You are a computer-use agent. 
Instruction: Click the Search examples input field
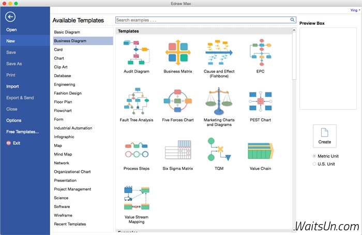[x=202, y=20]
